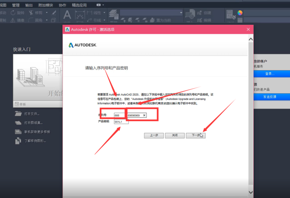Click the 开始绘制 start drawing thumbnail

[x=38, y=77]
